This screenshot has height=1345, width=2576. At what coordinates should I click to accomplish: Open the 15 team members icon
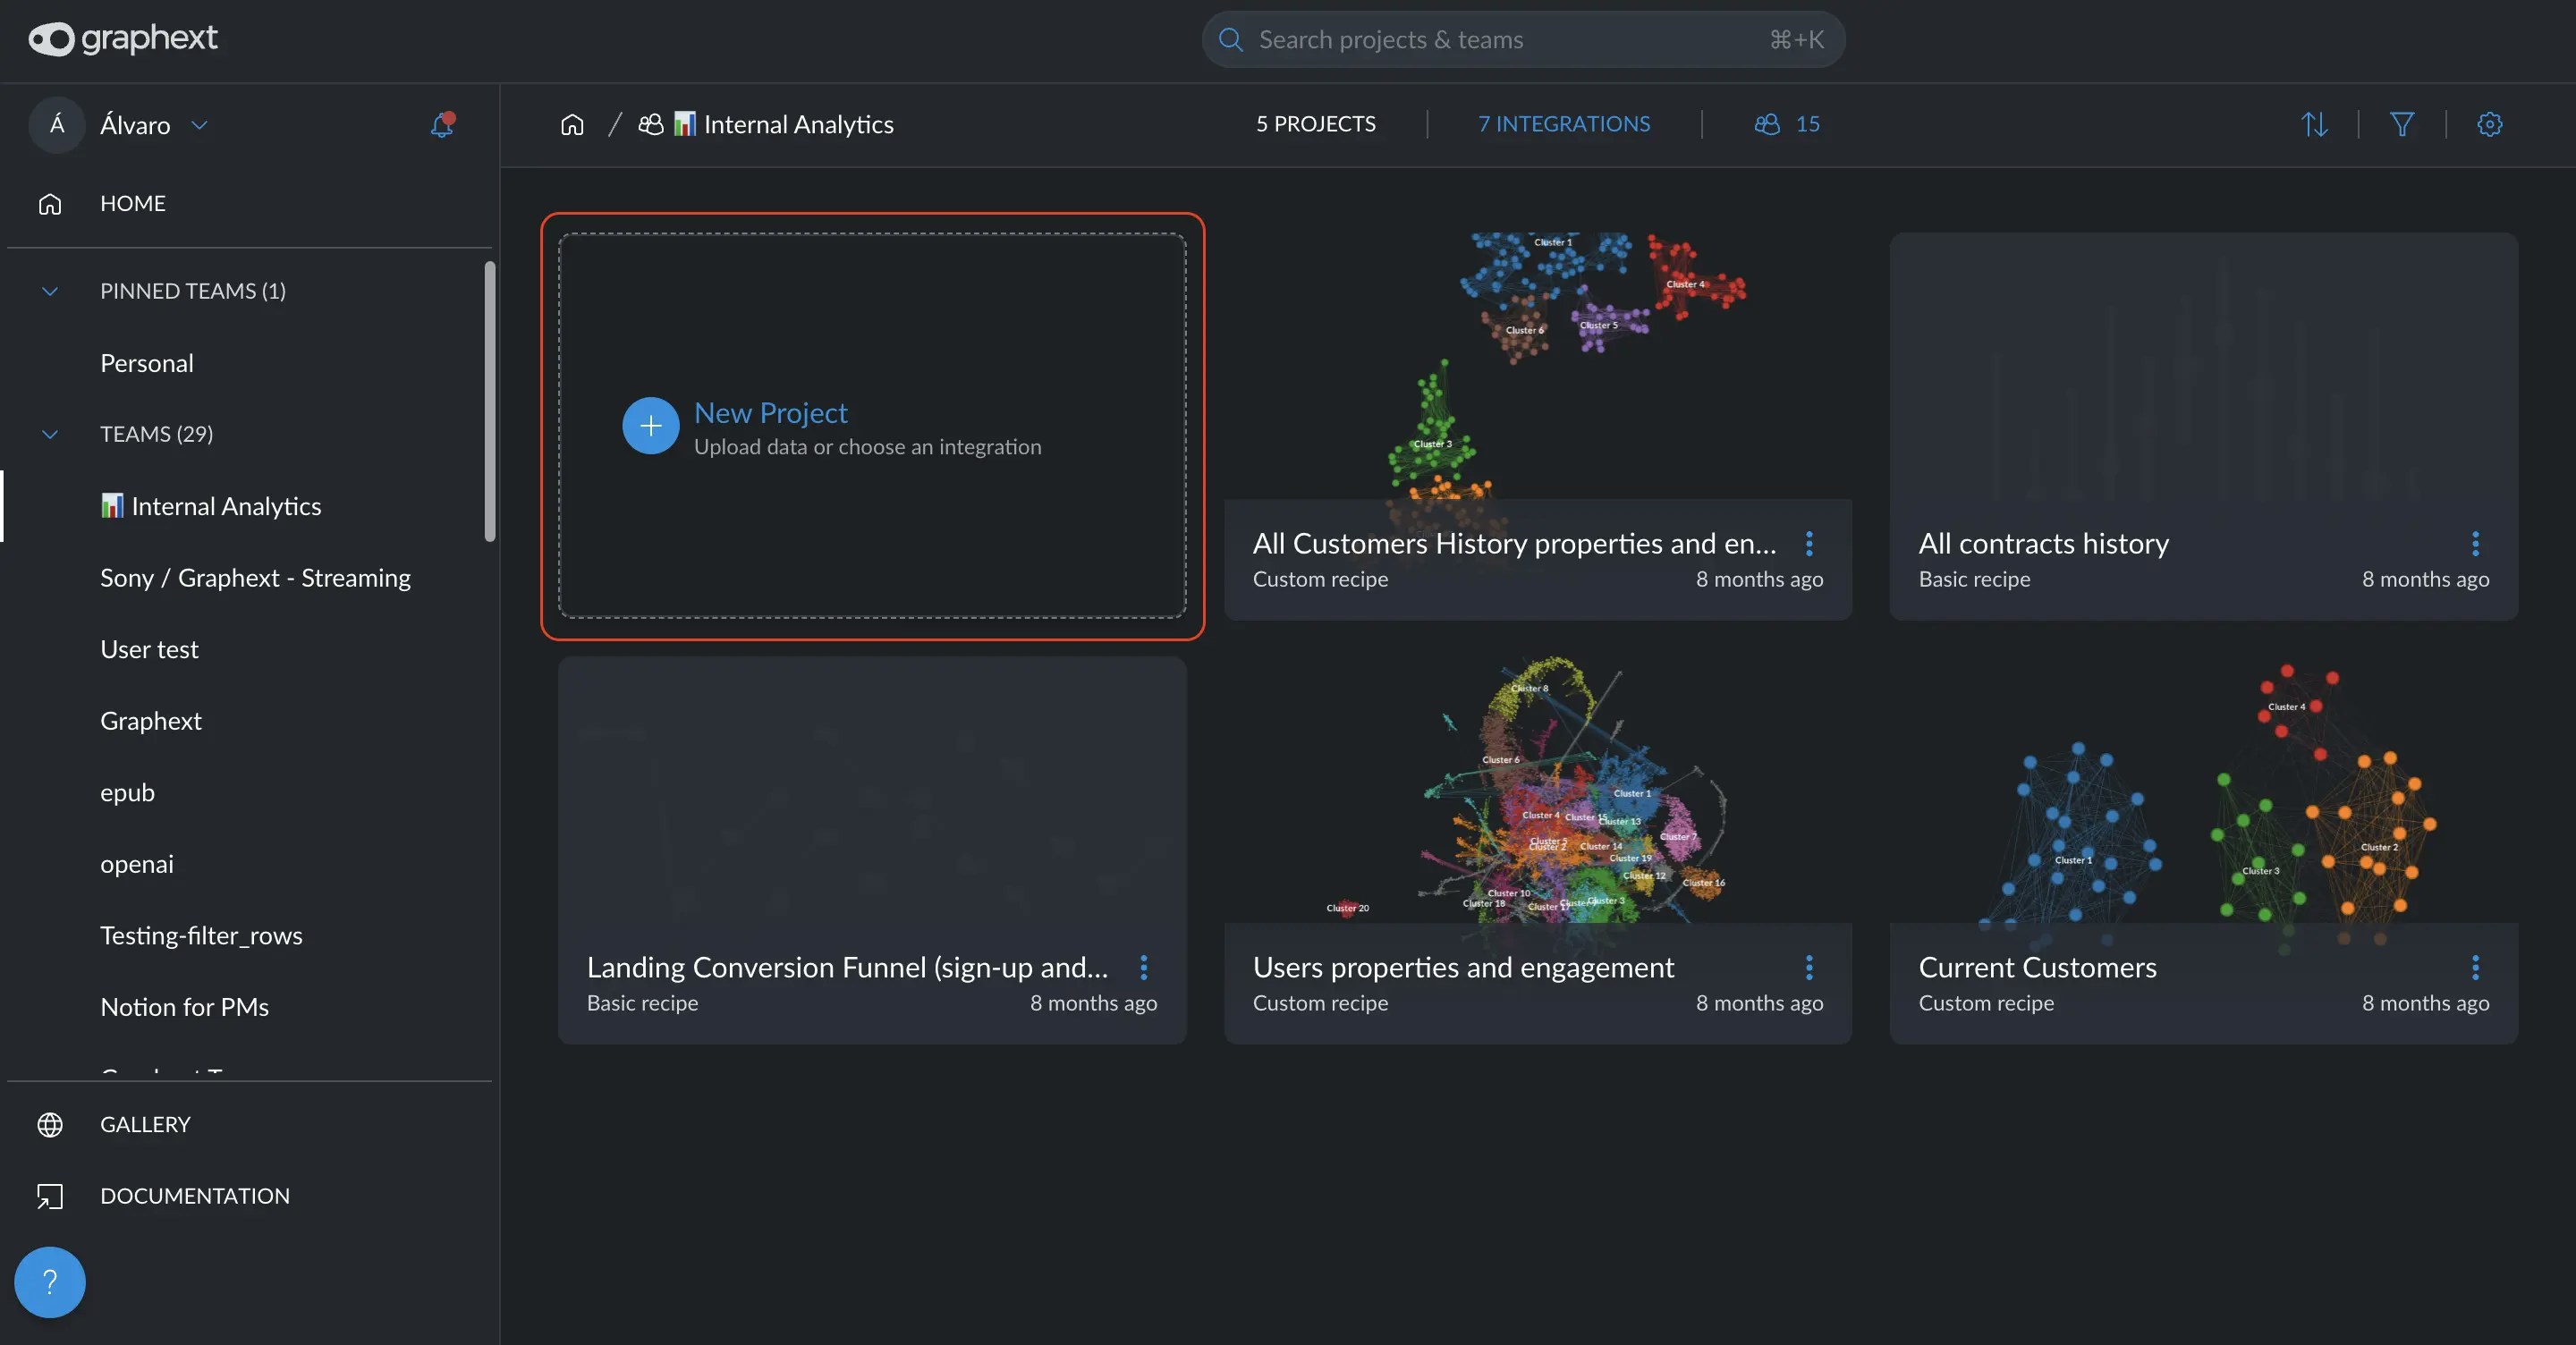coord(1786,124)
